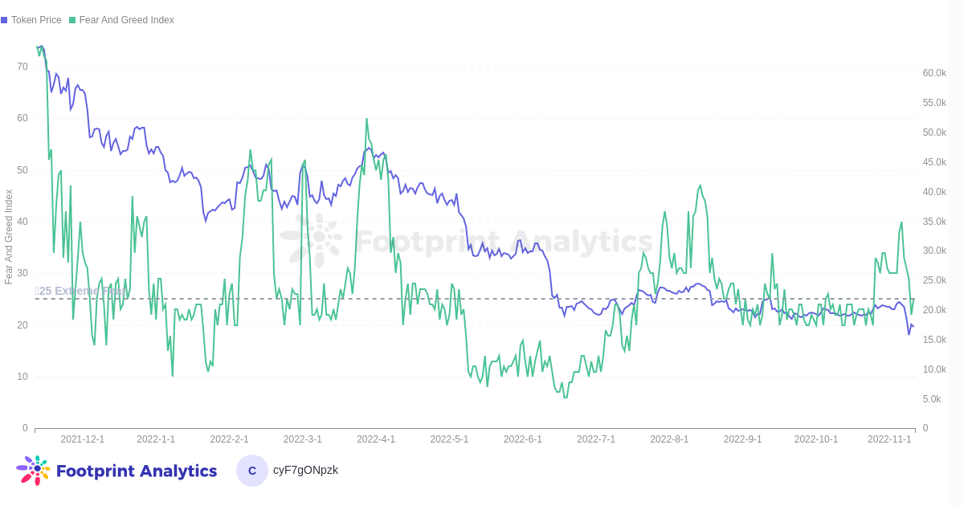Click the vertical Fear And Greed Index axis title
Screen dimensions: 964x506
[x=9, y=237]
